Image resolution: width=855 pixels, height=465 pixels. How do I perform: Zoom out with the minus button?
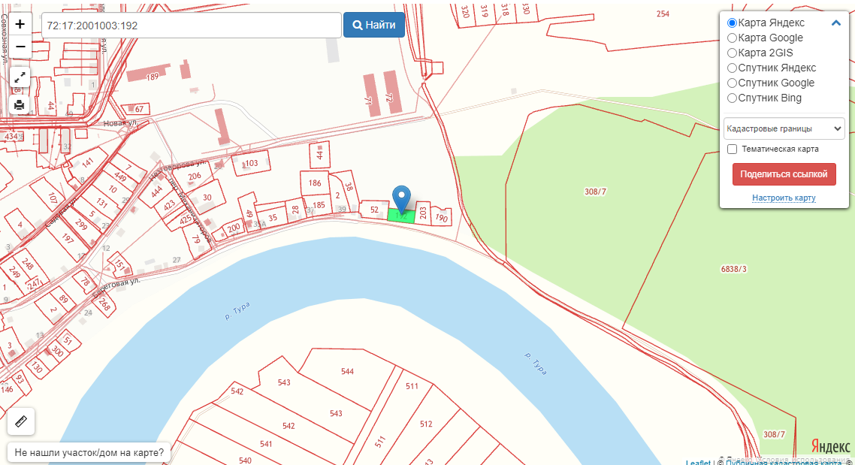(20, 47)
